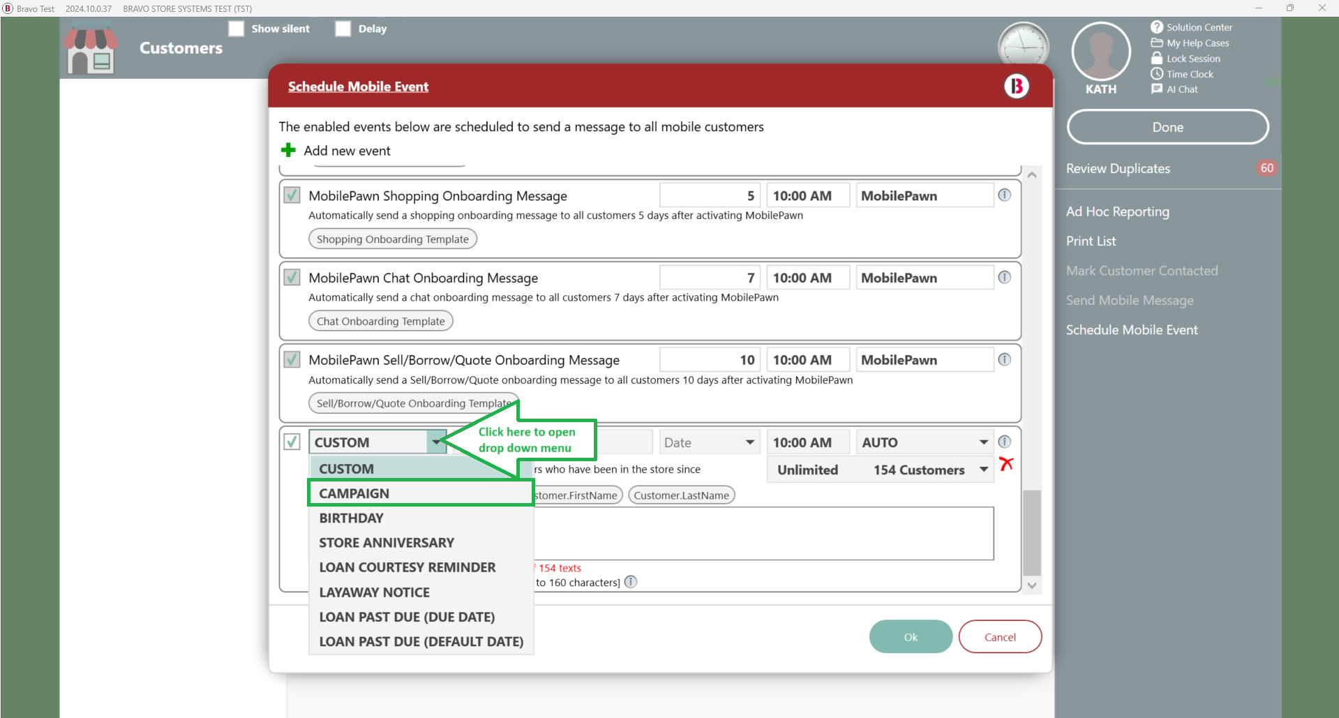Open the Date dropdown
This screenshot has width=1339, height=718.
pyautogui.click(x=708, y=442)
